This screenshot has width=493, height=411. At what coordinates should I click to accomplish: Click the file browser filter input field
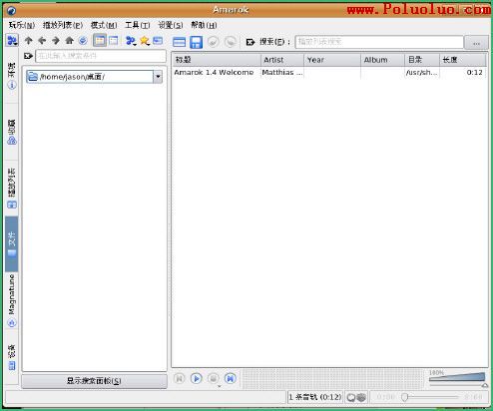[x=101, y=56]
